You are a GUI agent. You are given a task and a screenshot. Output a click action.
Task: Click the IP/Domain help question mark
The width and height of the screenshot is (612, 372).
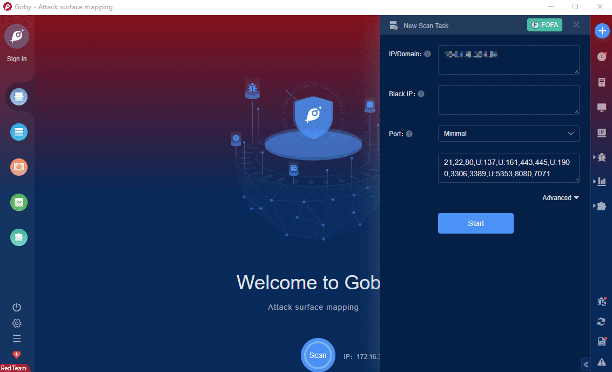(x=428, y=54)
